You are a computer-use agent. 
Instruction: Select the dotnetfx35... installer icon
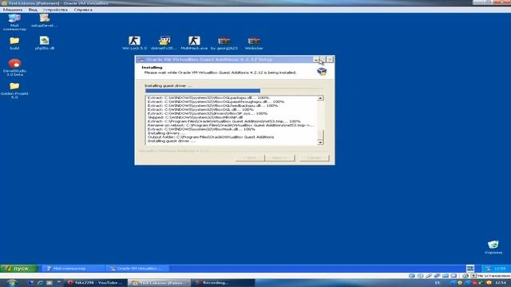[x=164, y=43]
